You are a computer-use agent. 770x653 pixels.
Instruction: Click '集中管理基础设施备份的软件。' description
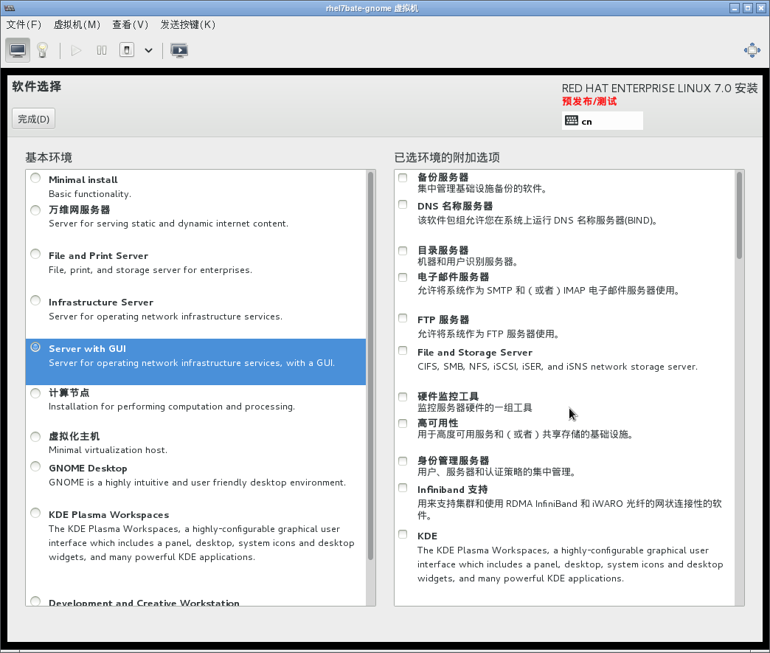(x=482, y=188)
